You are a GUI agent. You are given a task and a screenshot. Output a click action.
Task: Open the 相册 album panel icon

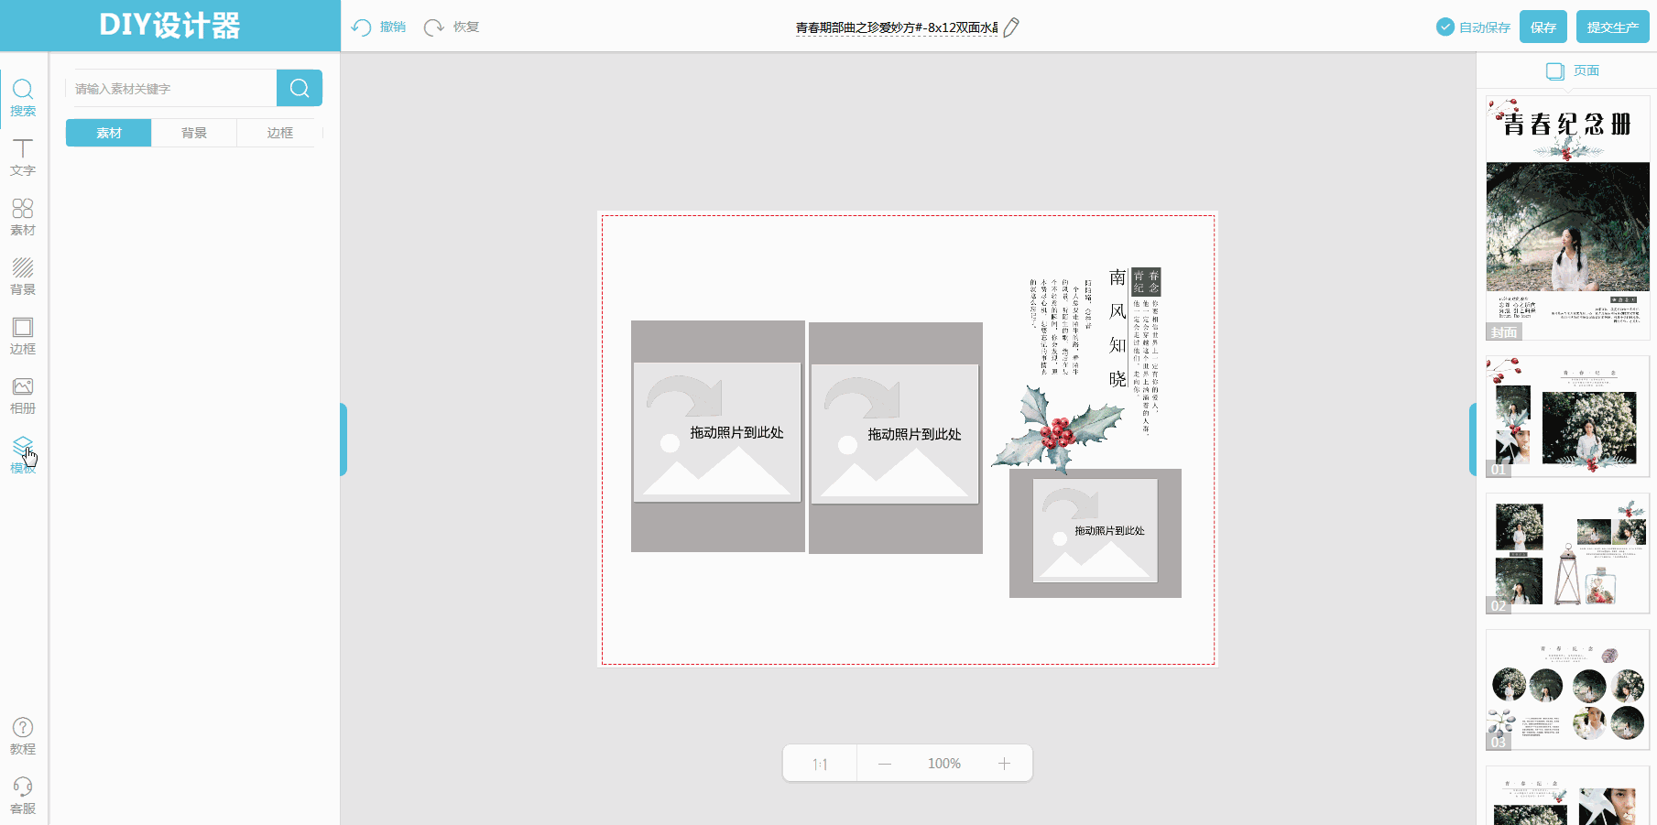click(23, 396)
